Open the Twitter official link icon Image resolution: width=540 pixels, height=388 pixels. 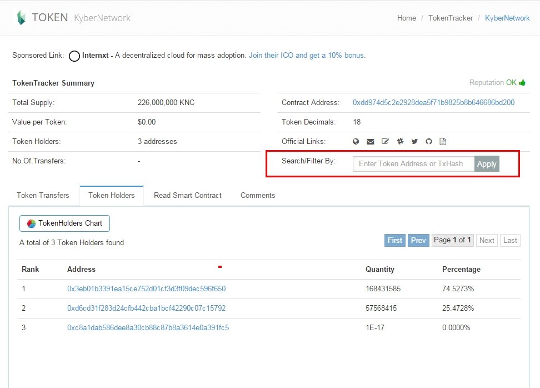tap(414, 141)
